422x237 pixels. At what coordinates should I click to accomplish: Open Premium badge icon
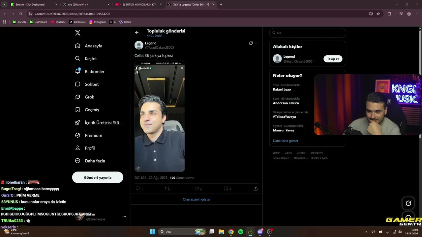77,135
